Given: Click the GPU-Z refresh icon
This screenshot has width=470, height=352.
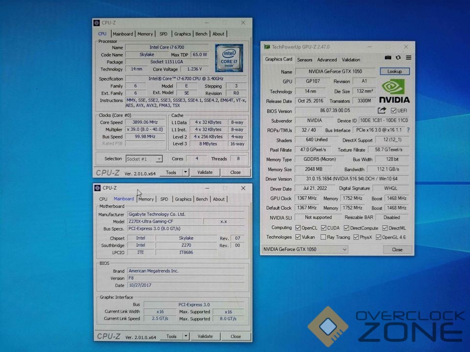Looking at the screenshot, I should [399, 58].
